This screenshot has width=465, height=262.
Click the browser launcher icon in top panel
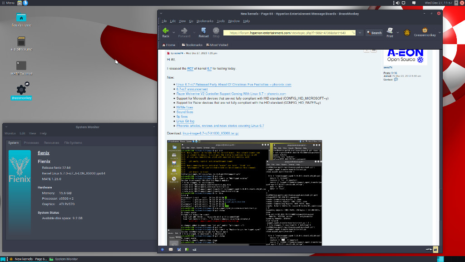pos(25,3)
